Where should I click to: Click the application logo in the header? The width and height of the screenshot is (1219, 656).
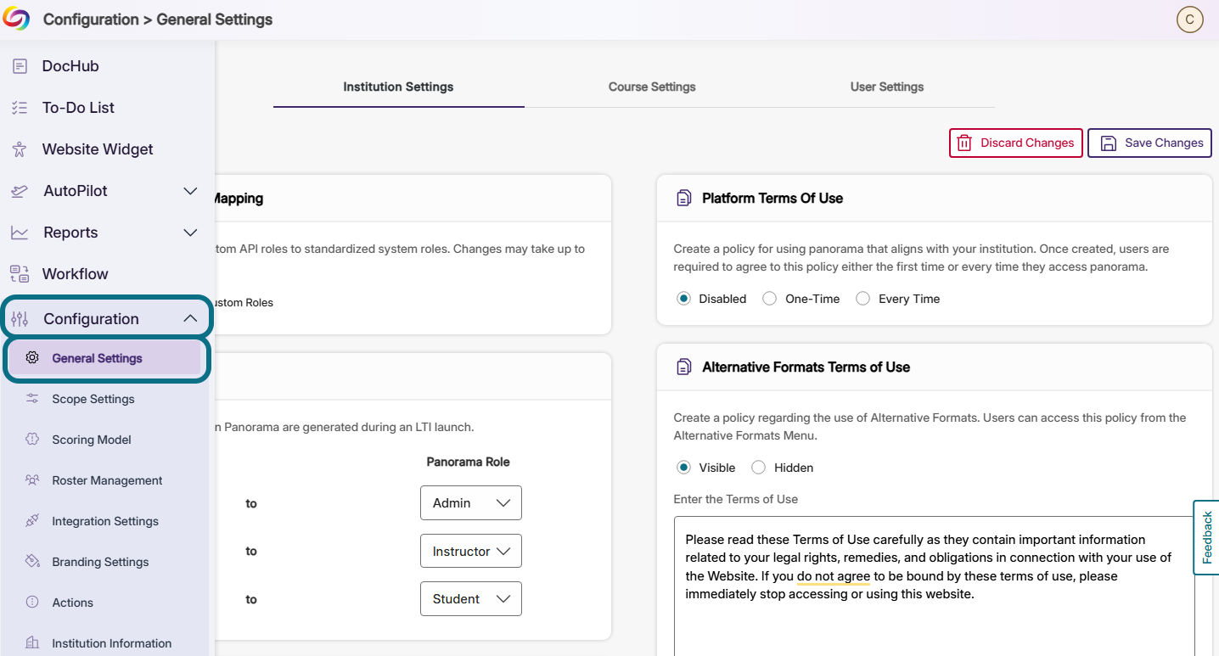[16, 19]
